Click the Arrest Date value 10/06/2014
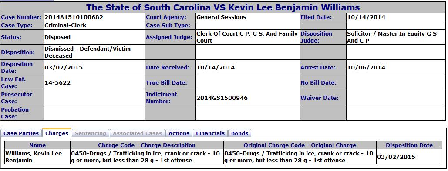This screenshot has height=171, width=448. pyautogui.click(x=366, y=68)
